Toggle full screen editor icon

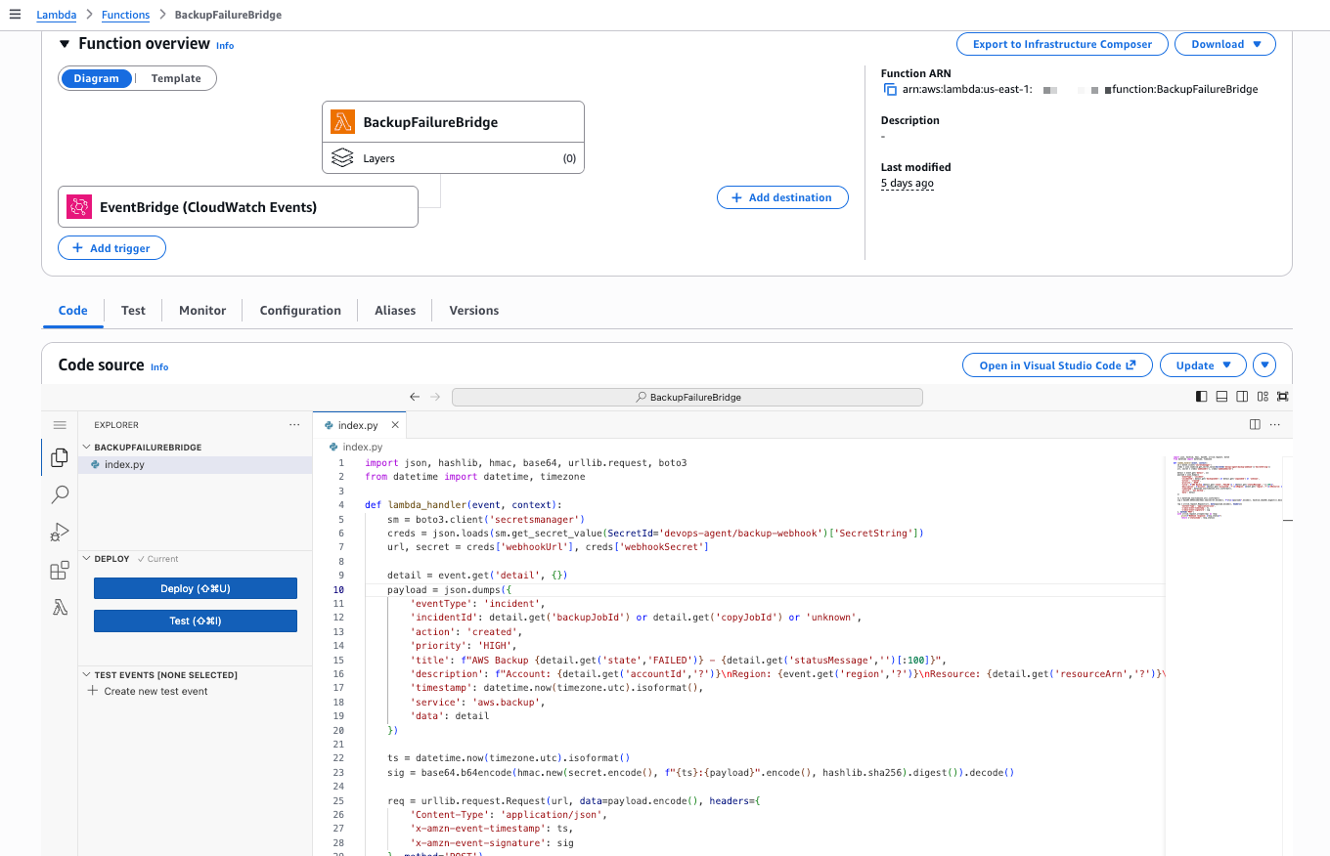[1282, 397]
